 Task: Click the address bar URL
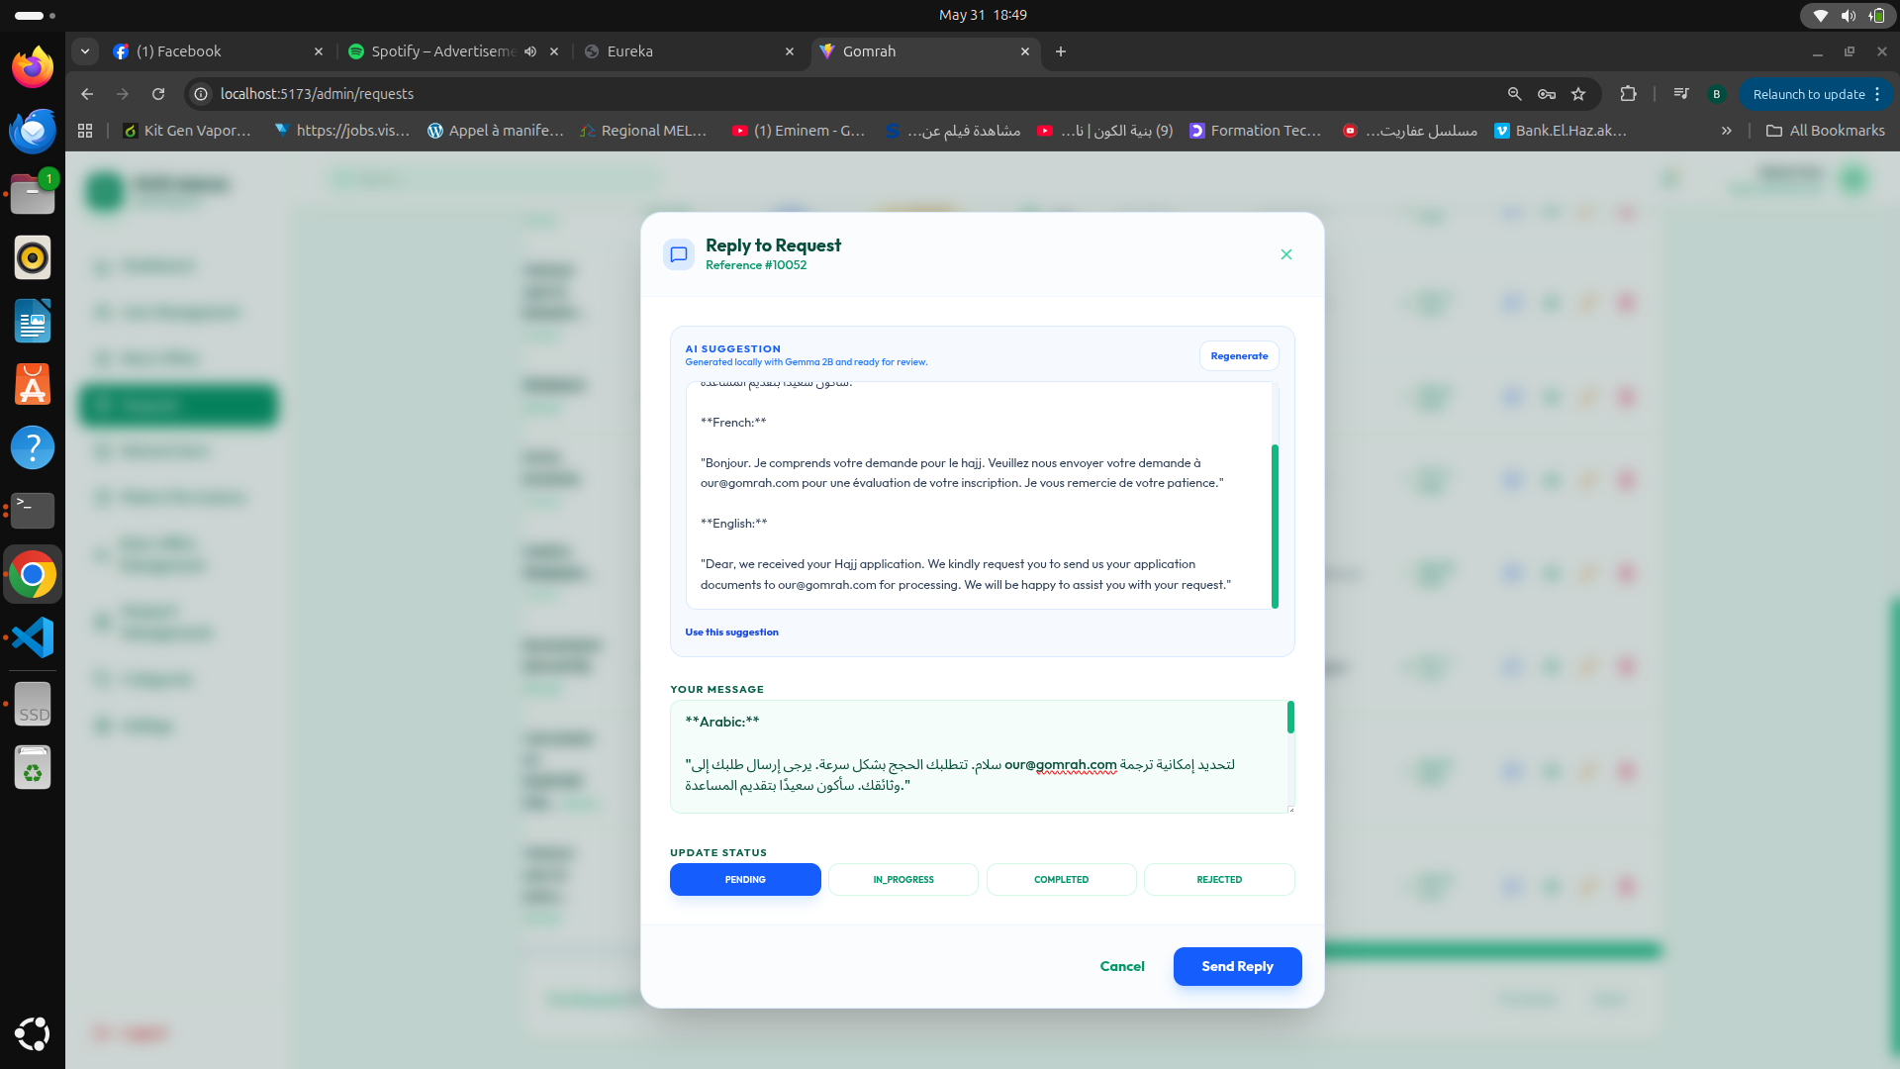pos(317,94)
